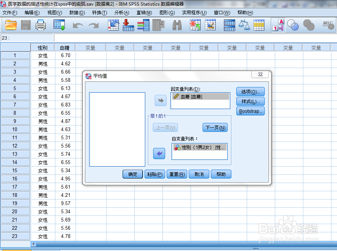Click the Undo arrow icon
This screenshot has width=337, height=251.
click(x=78, y=25)
